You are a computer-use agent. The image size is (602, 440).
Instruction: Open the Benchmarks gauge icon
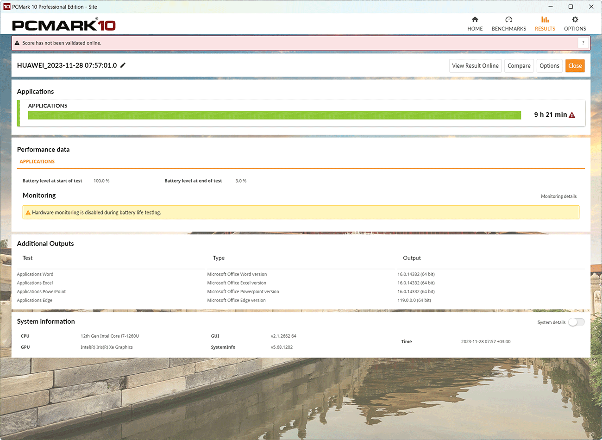pyautogui.click(x=509, y=19)
